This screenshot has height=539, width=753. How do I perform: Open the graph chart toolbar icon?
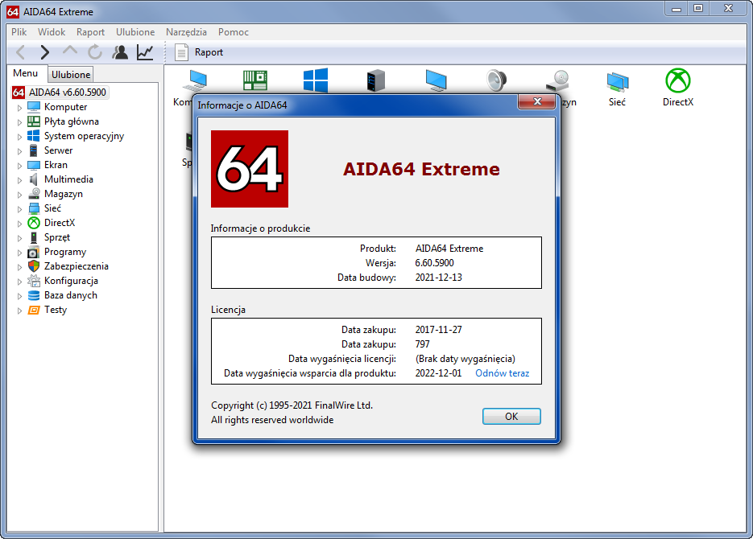[145, 51]
